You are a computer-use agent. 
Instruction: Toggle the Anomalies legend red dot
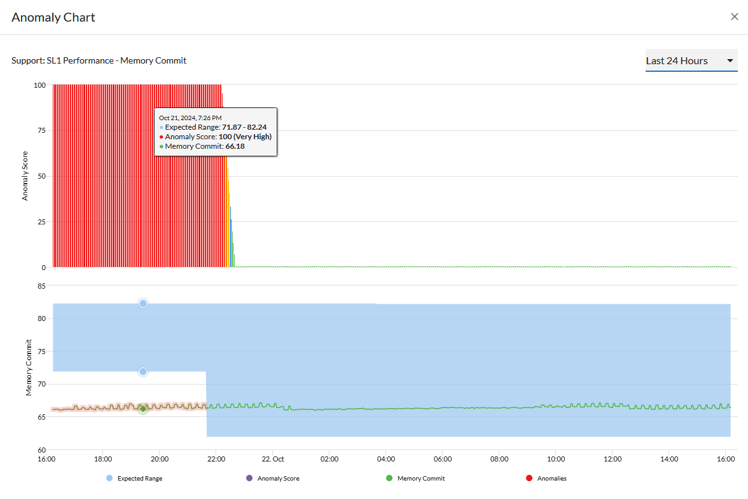click(529, 478)
